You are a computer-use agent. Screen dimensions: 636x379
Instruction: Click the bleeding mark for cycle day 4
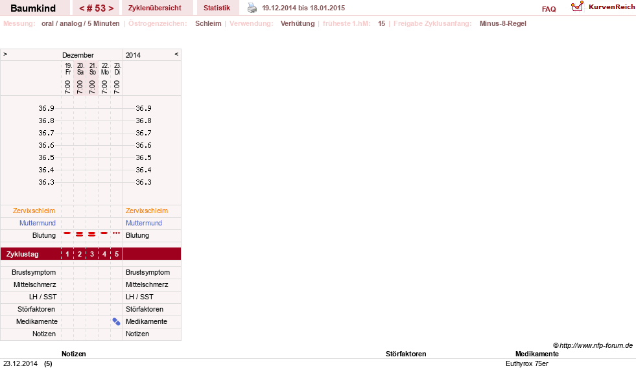pyautogui.click(x=104, y=233)
